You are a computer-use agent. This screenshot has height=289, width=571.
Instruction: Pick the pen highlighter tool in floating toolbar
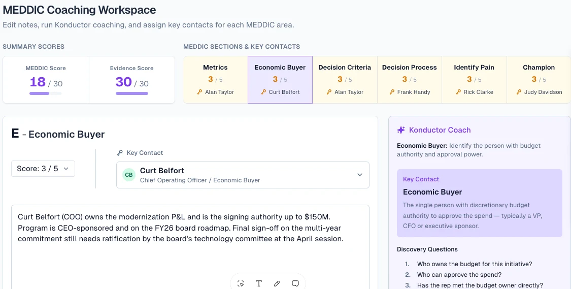tap(277, 283)
